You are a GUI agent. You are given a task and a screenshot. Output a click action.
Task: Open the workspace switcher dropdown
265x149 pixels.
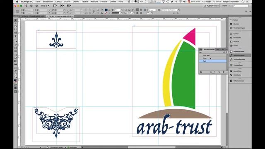[x=226, y=6]
